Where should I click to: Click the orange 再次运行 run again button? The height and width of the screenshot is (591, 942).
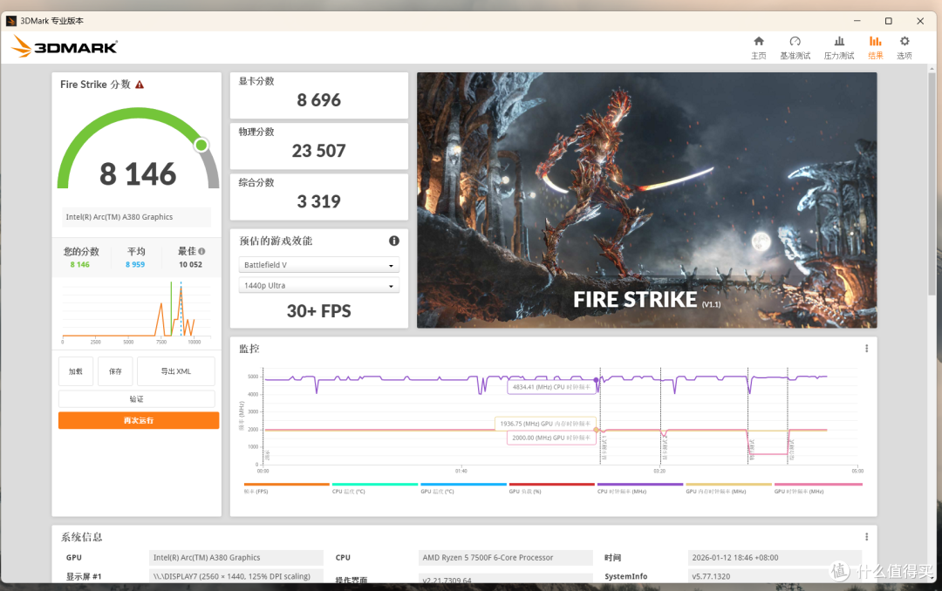(x=139, y=420)
